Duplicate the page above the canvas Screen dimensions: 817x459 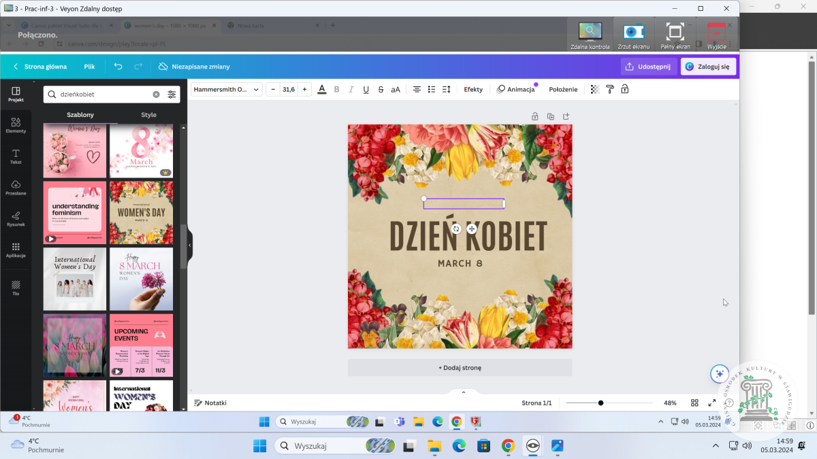pyautogui.click(x=551, y=116)
